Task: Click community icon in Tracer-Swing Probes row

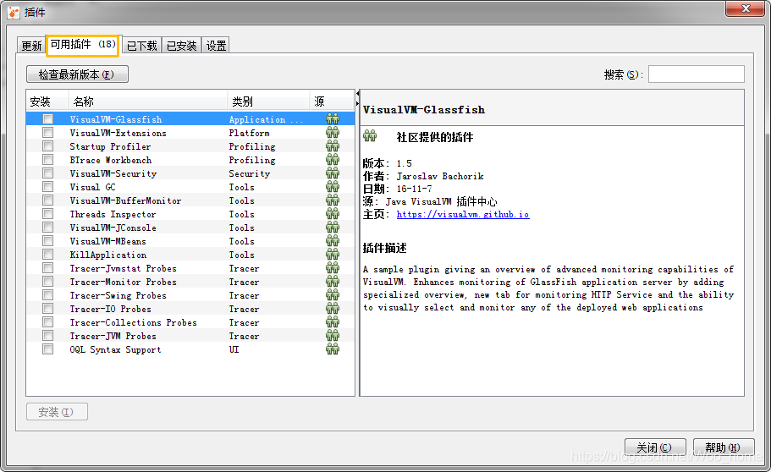Action: pyautogui.click(x=333, y=295)
